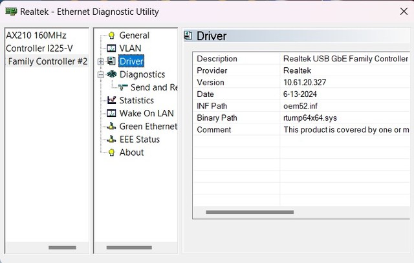Click the Provider value Realtek
The width and height of the screenshot is (414, 263).
pos(297,70)
